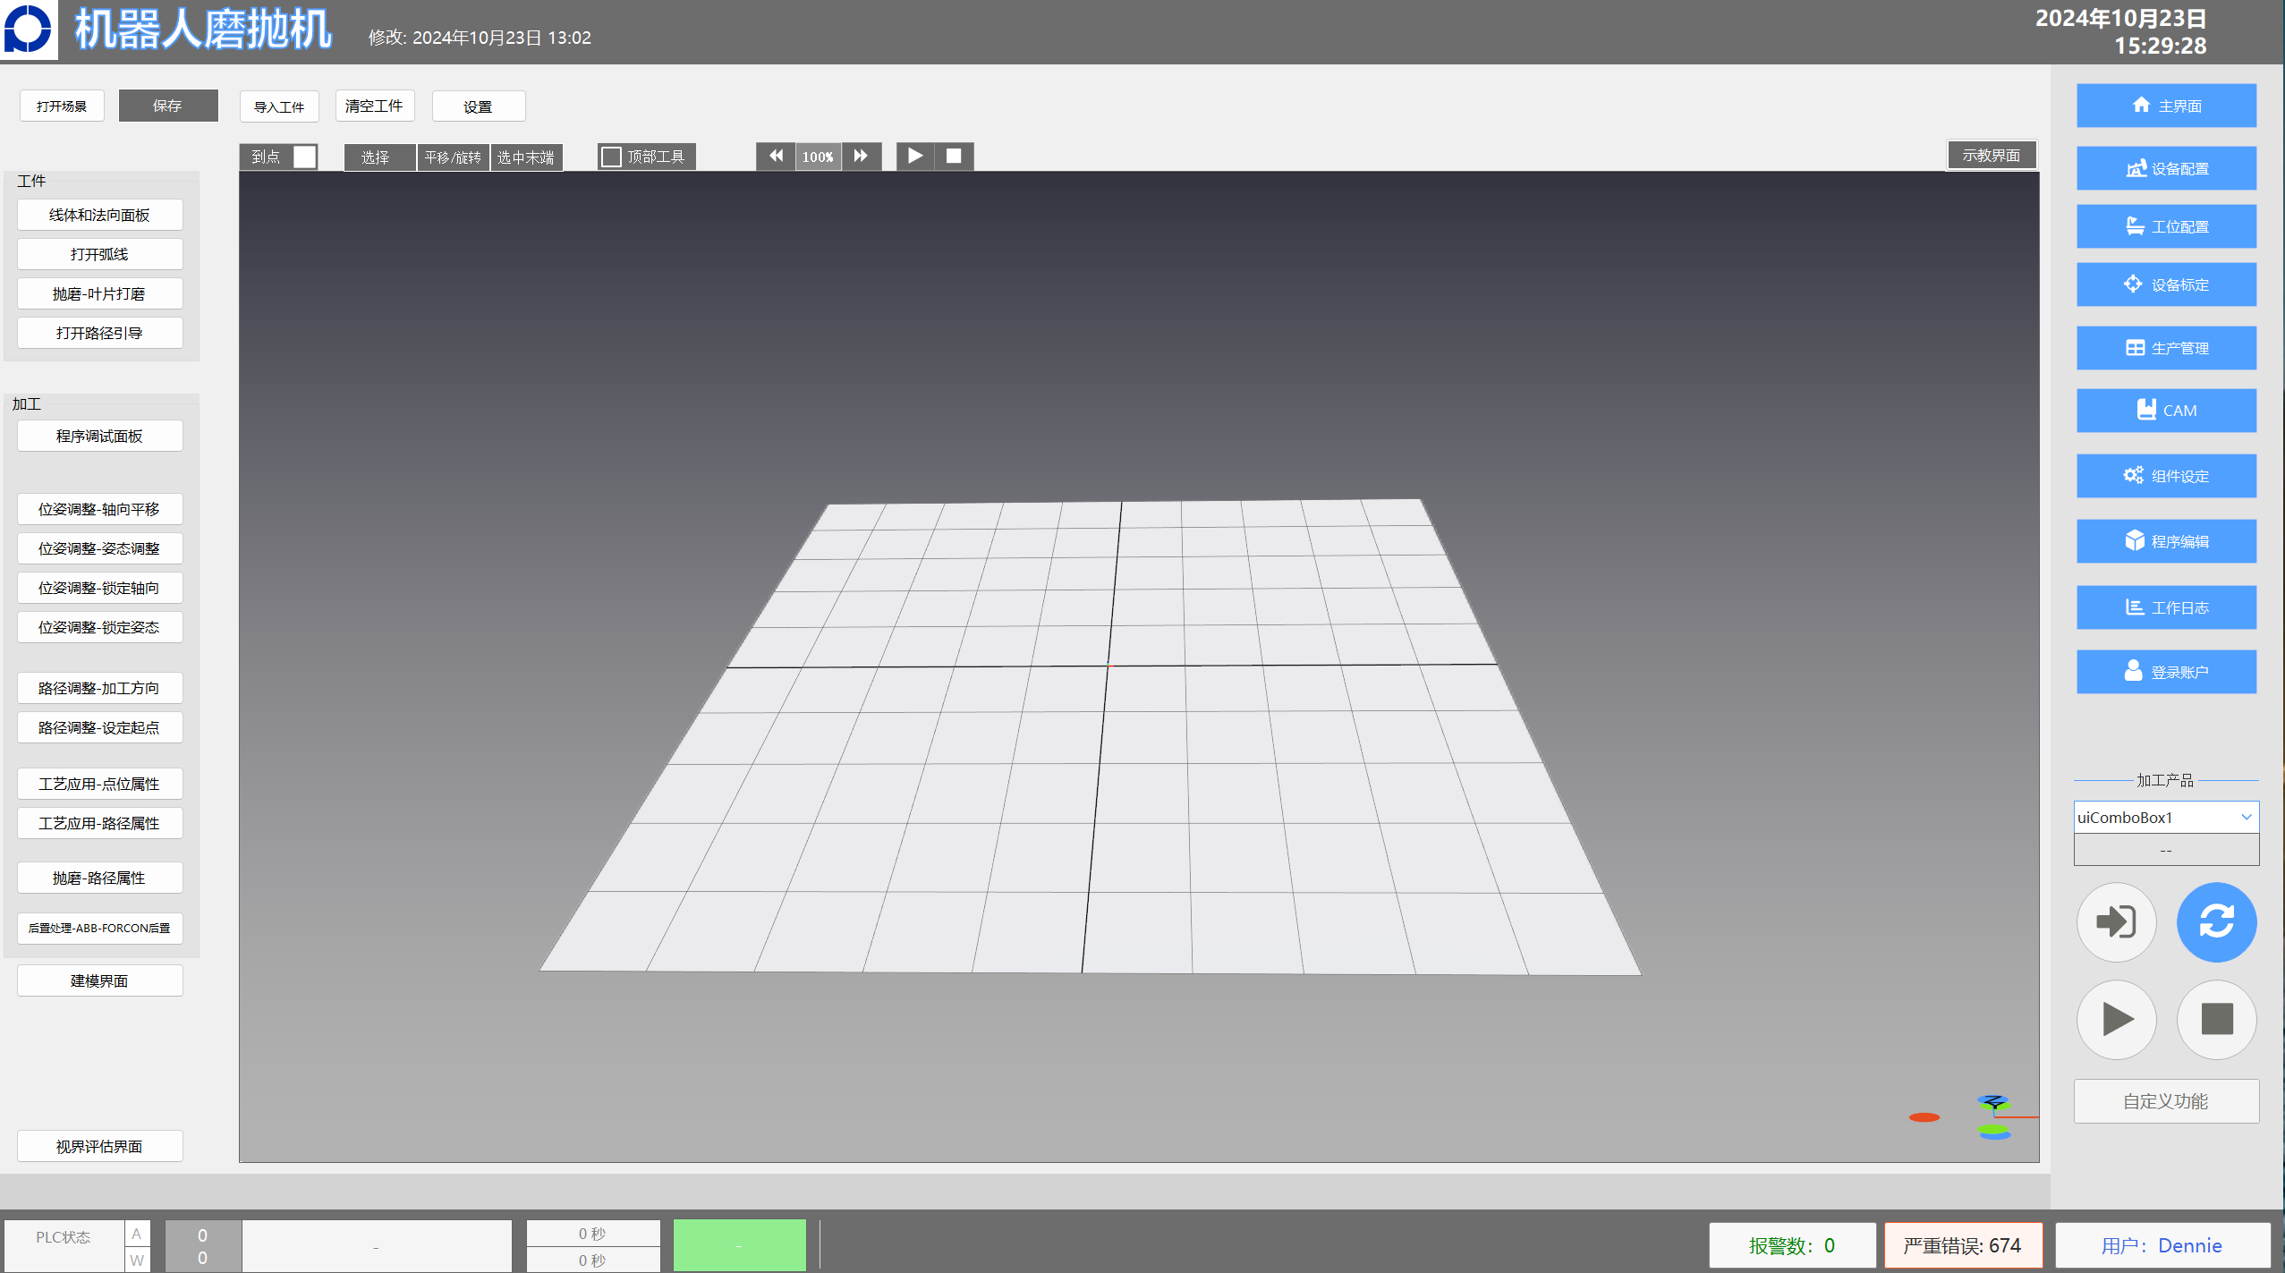Image resolution: width=2285 pixels, height=1273 pixels.
Task: Click 工艺应用-点位属性
Action: point(99,784)
